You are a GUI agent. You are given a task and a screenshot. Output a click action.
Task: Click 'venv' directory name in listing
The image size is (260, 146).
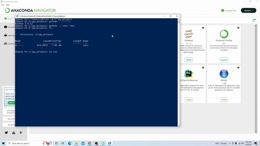point(86,45)
